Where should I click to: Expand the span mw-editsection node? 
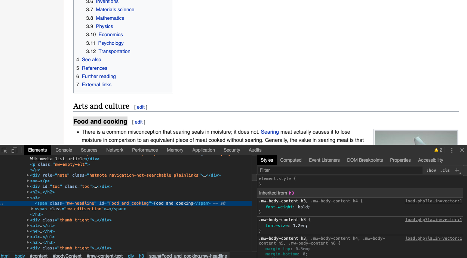[32, 209]
